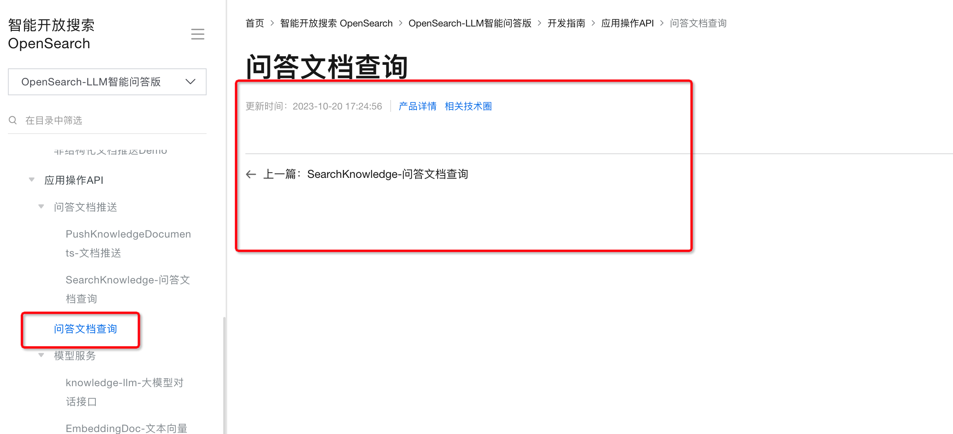This screenshot has height=434, width=953.
Task: Open OpenSearch-LLM智能问答版 breadcrumb link
Action: [470, 23]
